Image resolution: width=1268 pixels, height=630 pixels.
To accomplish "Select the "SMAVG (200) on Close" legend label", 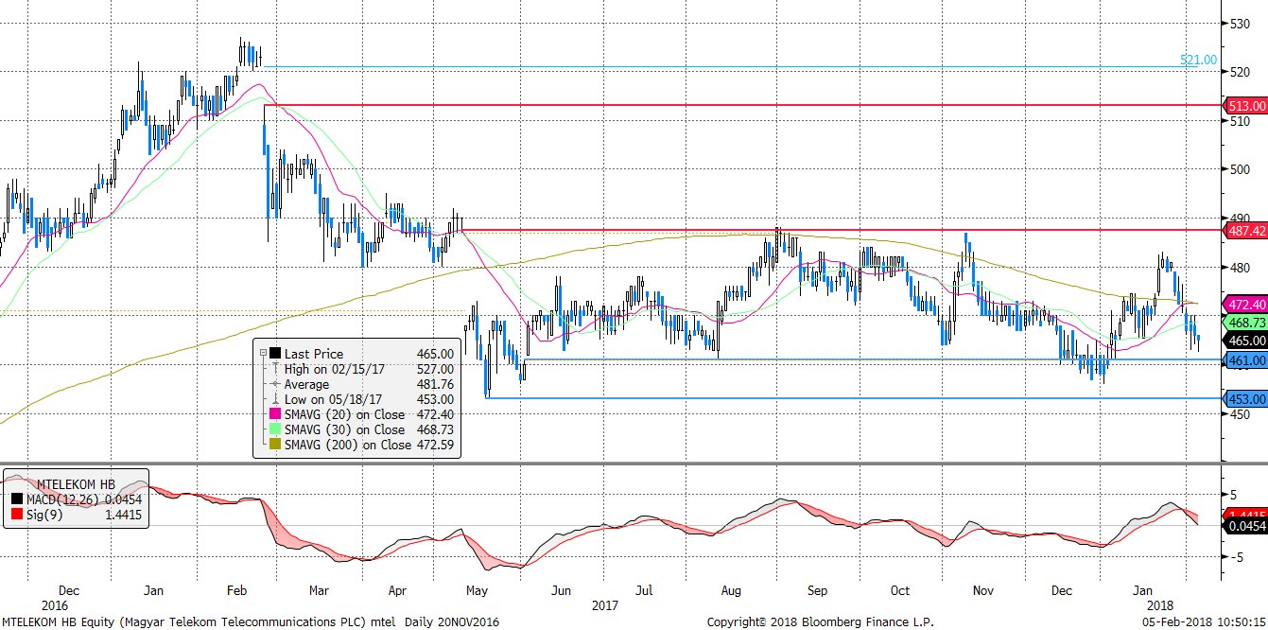I will 348,445.
